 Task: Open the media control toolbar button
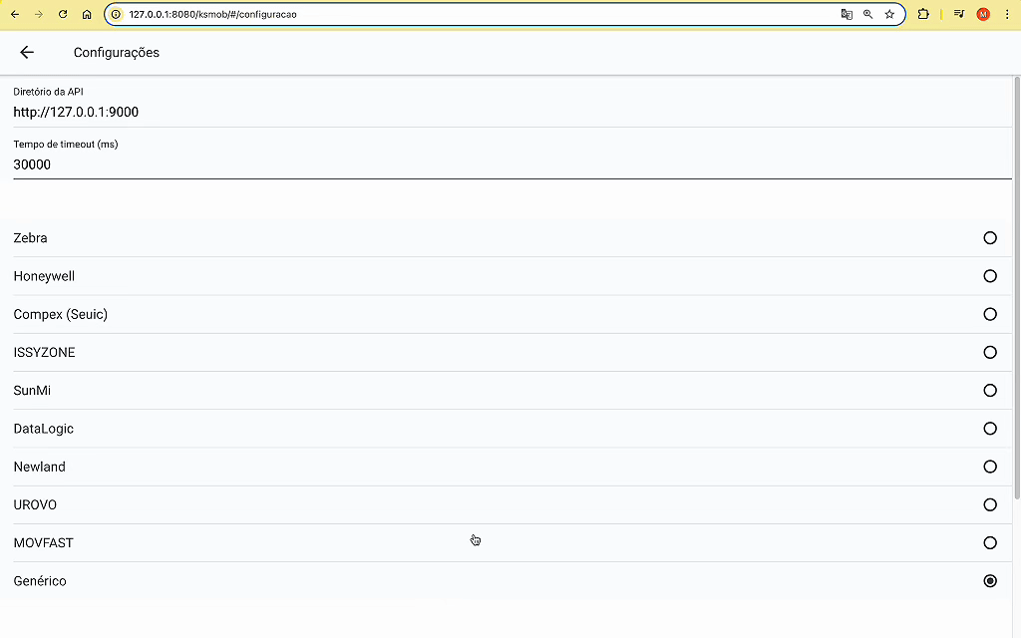[958, 15]
